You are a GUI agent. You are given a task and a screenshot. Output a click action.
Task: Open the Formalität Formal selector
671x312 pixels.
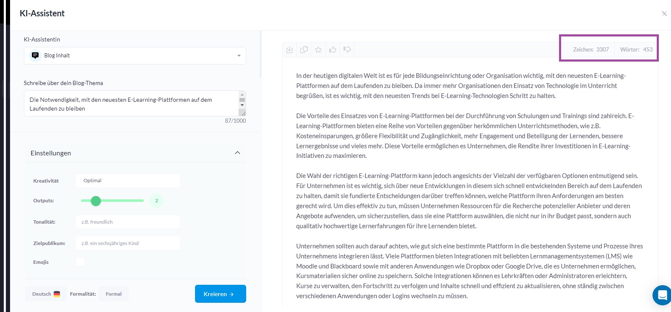(x=114, y=294)
